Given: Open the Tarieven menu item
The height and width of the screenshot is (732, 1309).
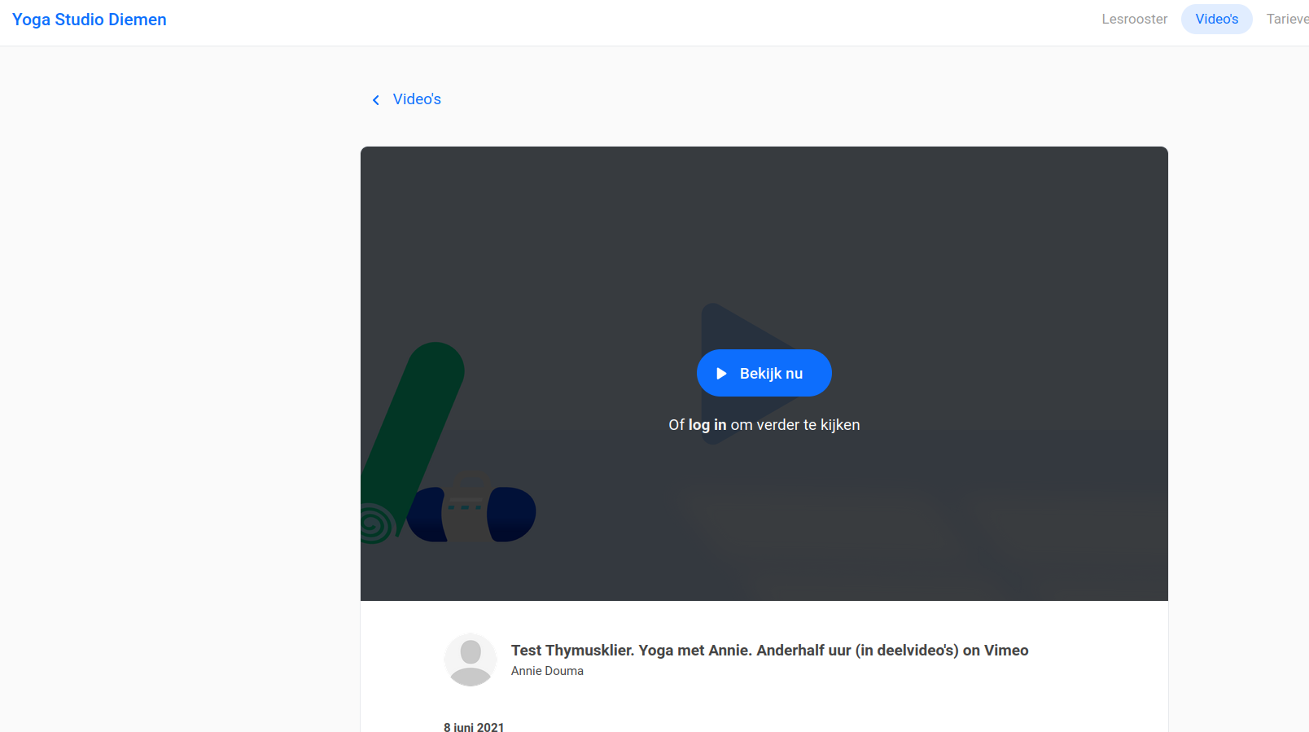Looking at the screenshot, I should point(1287,19).
